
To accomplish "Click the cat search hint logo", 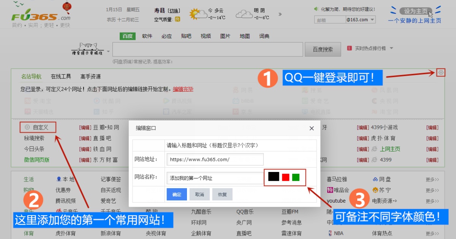I will pyautogui.click(x=88, y=50).
